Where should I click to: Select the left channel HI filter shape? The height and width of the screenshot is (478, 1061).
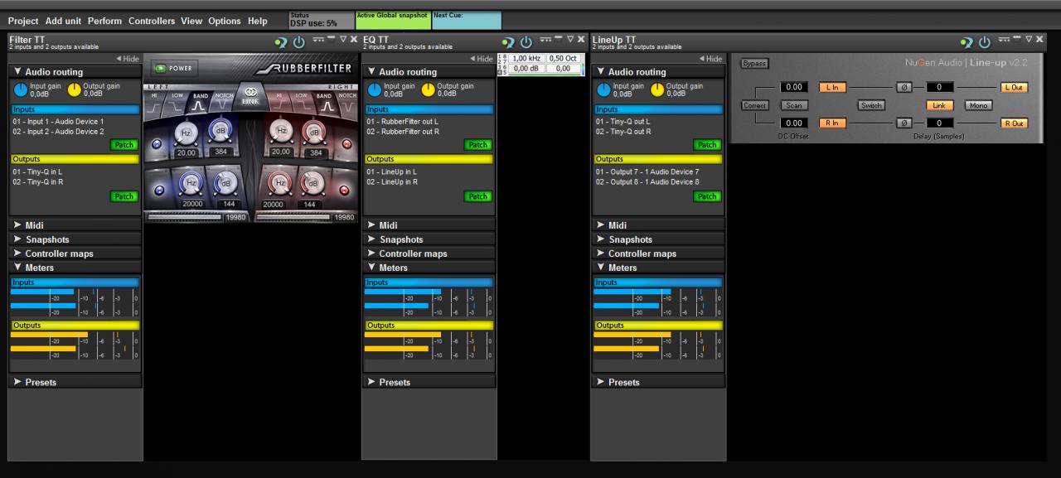tap(155, 102)
